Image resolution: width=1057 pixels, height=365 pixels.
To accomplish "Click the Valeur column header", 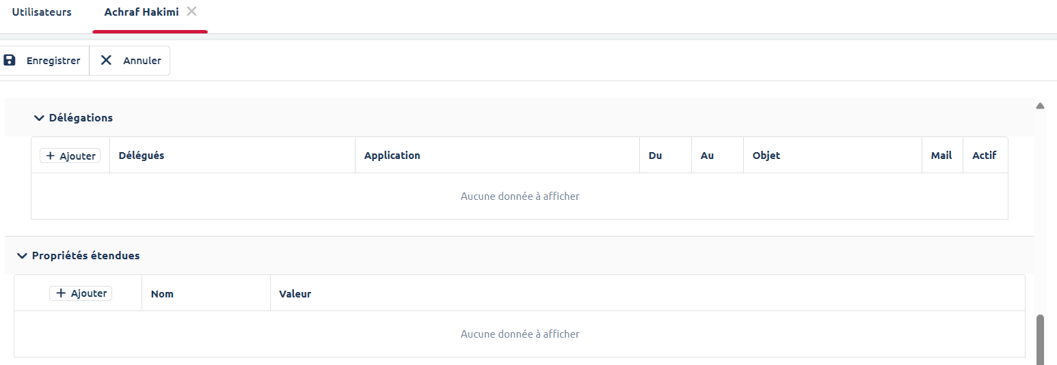I will point(295,294).
